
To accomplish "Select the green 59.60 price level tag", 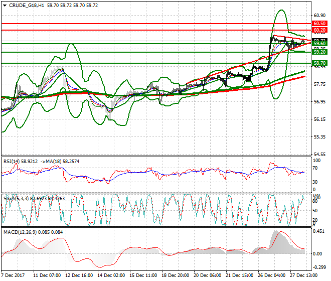I will coord(319,44).
